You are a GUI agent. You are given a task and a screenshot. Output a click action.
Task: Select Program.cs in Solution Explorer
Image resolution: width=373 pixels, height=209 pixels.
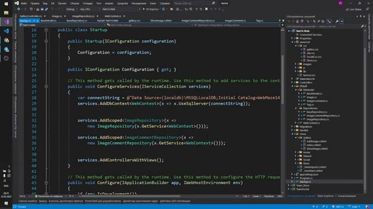pos(306,178)
